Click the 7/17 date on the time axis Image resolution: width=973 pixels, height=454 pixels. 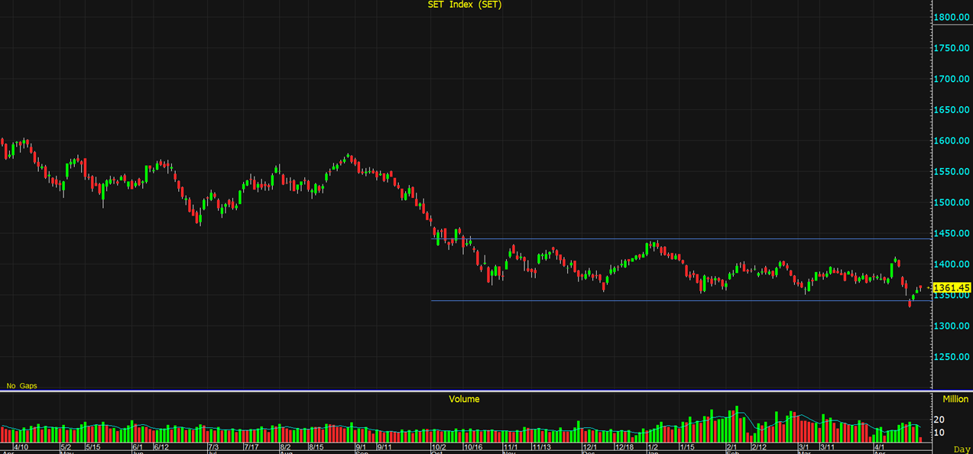251,447
